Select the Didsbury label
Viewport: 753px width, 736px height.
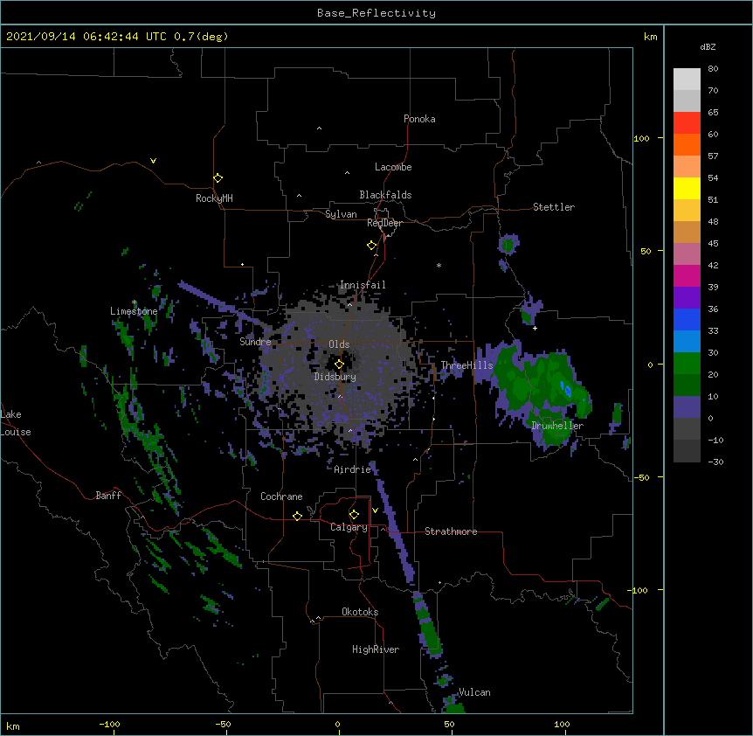click(x=335, y=377)
